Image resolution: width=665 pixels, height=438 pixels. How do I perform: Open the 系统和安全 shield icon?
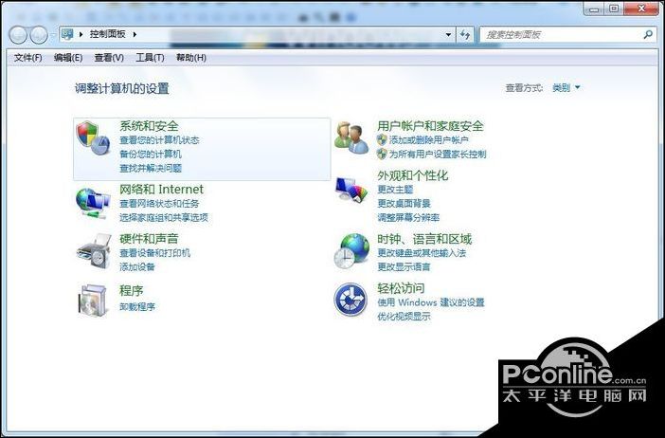point(93,137)
